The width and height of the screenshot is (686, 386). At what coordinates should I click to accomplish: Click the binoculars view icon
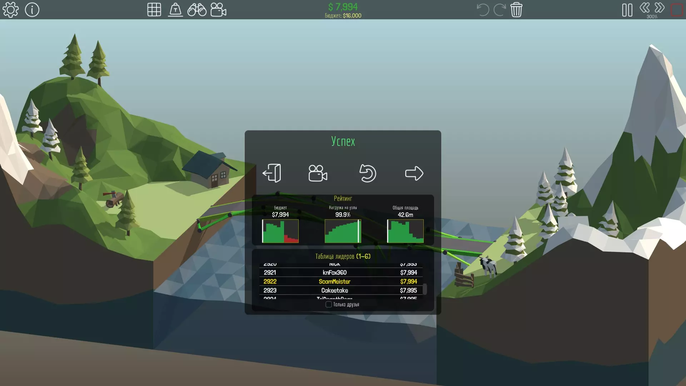pyautogui.click(x=197, y=10)
